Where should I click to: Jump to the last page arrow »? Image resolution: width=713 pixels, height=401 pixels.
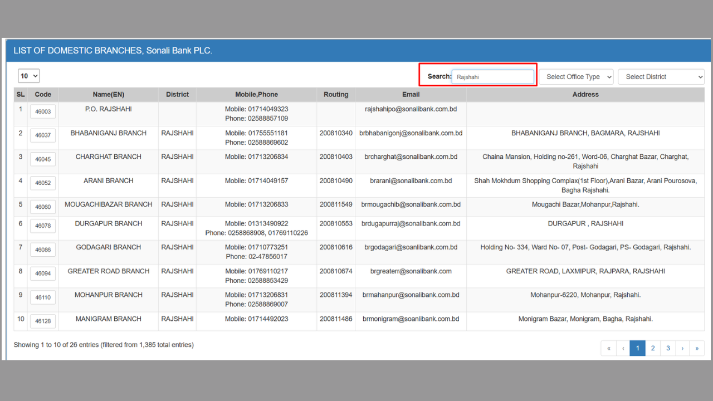(x=697, y=348)
